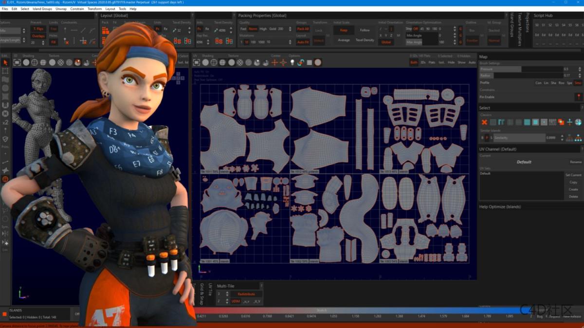Viewport: 584px width, 328px height.
Task: Click the orange Center crosshair icon
Action: click(x=274, y=62)
